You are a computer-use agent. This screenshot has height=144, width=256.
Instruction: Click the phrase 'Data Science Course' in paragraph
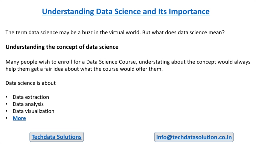pyautogui.click(x=111, y=62)
